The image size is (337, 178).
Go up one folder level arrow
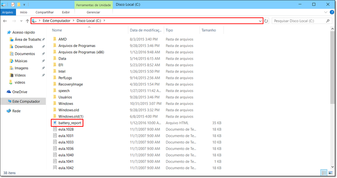tap(27, 21)
